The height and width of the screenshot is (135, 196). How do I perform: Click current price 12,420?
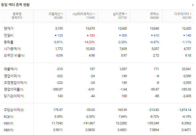186,29
